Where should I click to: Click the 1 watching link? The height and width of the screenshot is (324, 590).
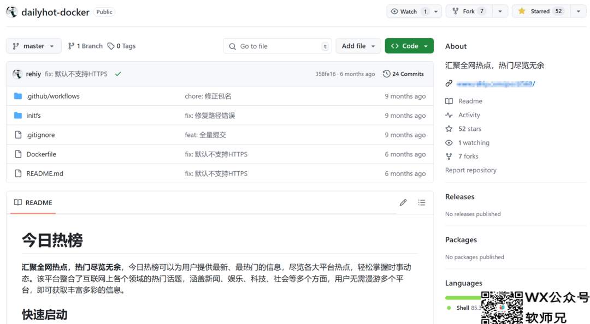[474, 143]
